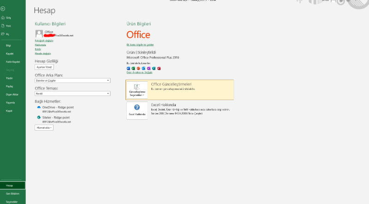Click Siteler - Ridge point service entry

pyautogui.click(x=56, y=117)
